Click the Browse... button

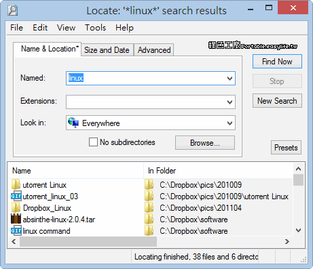coord(205,143)
